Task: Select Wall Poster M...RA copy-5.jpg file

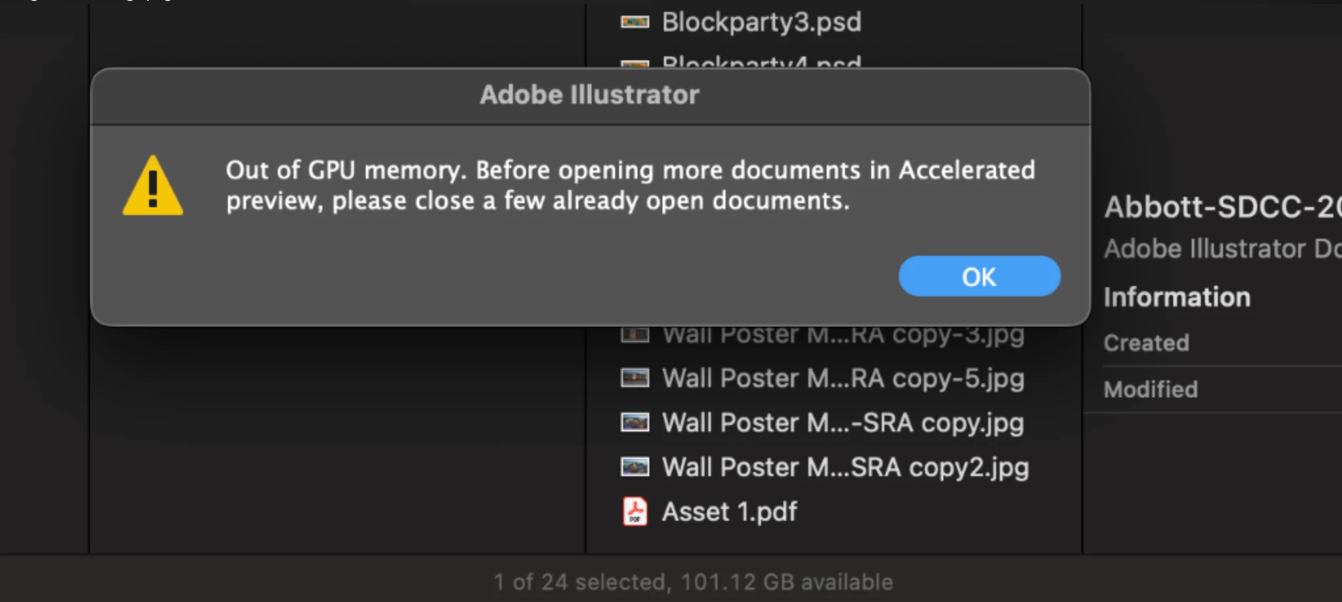Action: [x=843, y=378]
